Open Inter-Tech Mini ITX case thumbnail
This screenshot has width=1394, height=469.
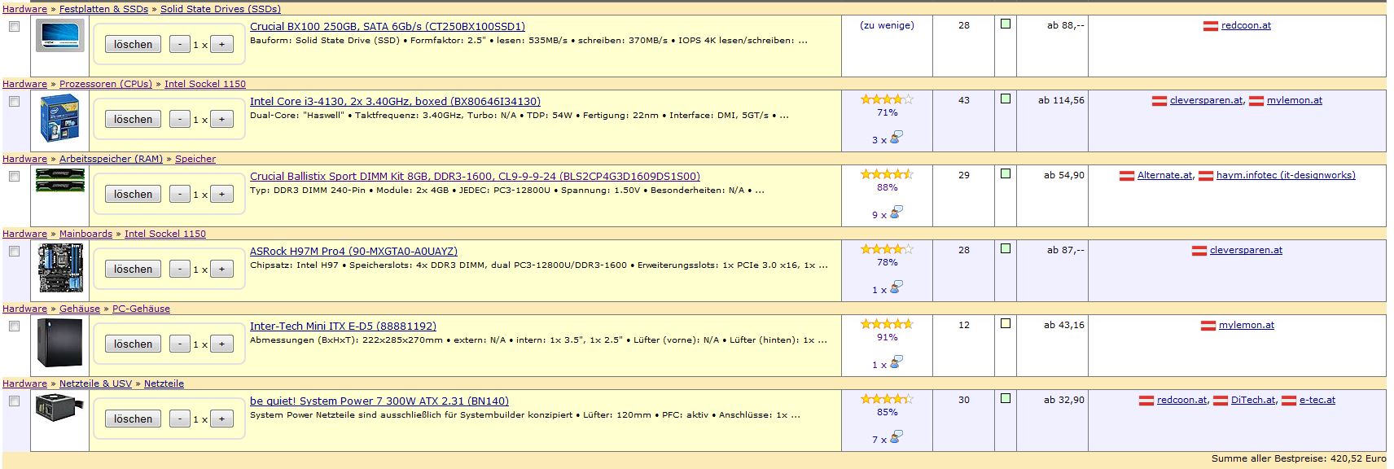[59, 343]
